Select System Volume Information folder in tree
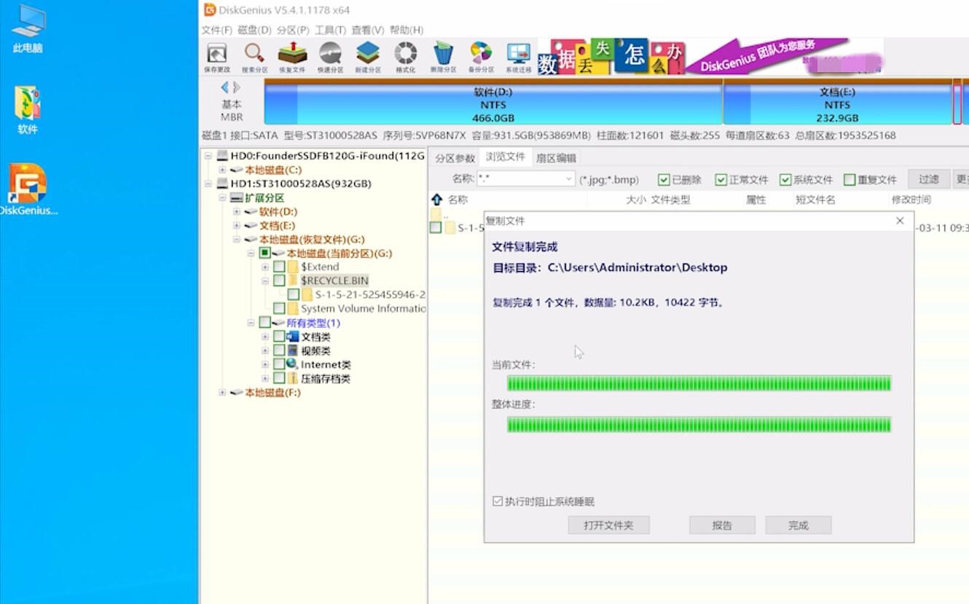The height and width of the screenshot is (604, 969). (x=363, y=309)
